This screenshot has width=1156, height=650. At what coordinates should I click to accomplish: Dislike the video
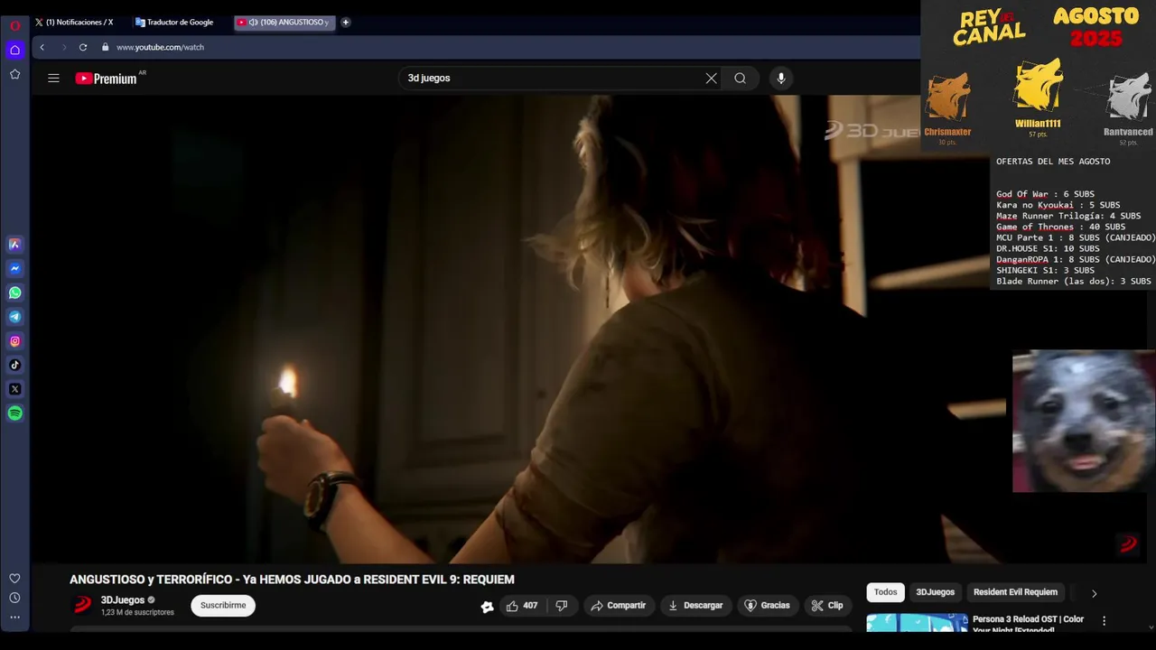point(562,606)
